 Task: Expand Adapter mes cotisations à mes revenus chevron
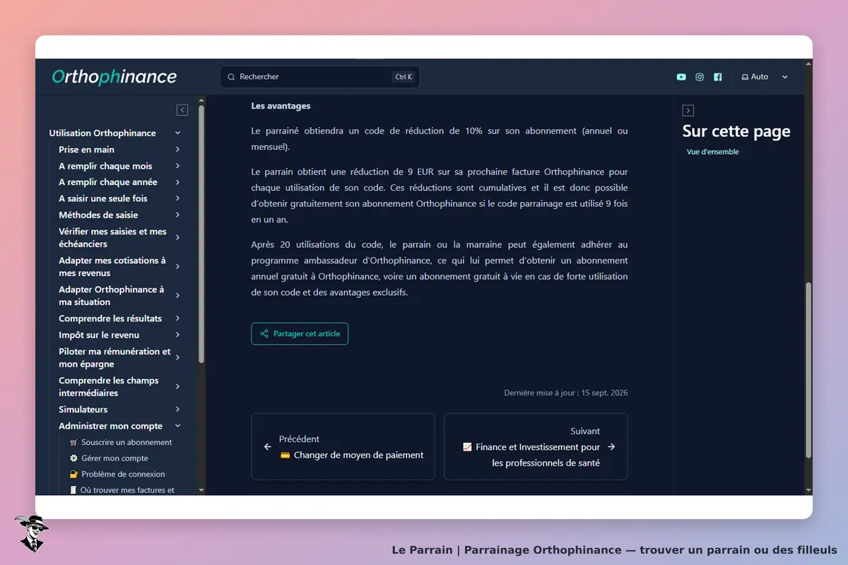pyautogui.click(x=177, y=266)
